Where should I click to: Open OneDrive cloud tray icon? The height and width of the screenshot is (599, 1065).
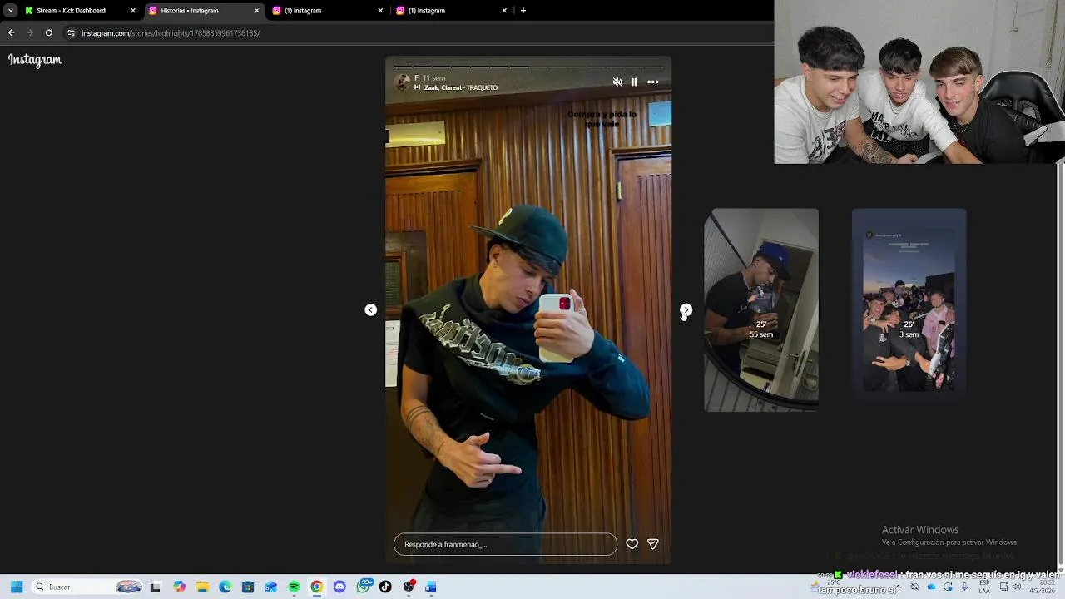(x=931, y=587)
